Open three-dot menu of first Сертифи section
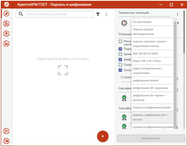 [x=177, y=90]
